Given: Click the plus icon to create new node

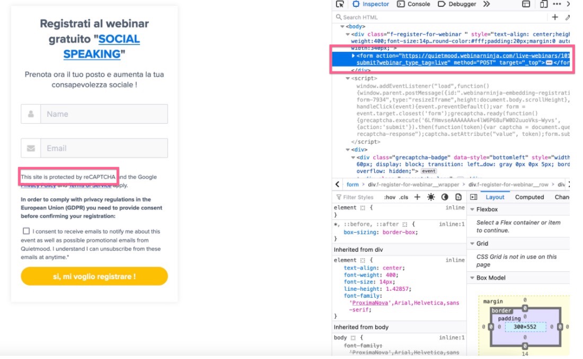Looking at the screenshot, I should pos(555,17).
